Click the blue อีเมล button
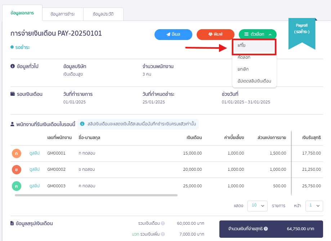331x241 pixels. 173,34
